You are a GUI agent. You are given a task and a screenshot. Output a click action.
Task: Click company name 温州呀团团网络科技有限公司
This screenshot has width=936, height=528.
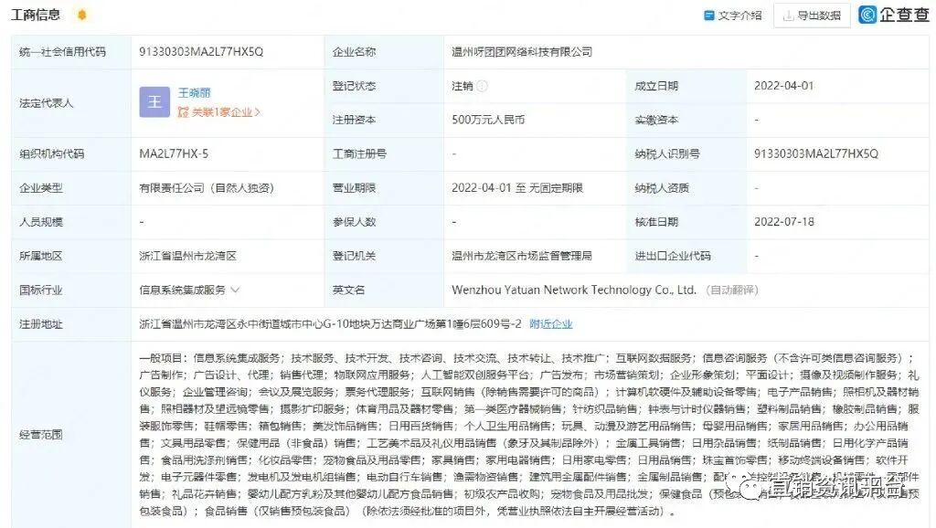click(x=524, y=51)
